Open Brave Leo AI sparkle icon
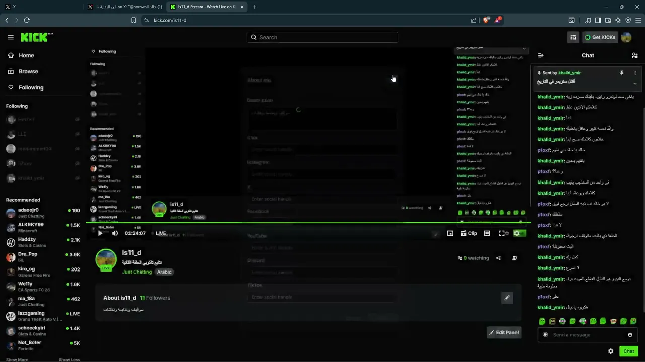This screenshot has height=362, width=645. tap(618, 20)
